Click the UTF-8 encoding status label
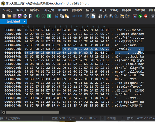The image size is (155, 122). [93, 118]
